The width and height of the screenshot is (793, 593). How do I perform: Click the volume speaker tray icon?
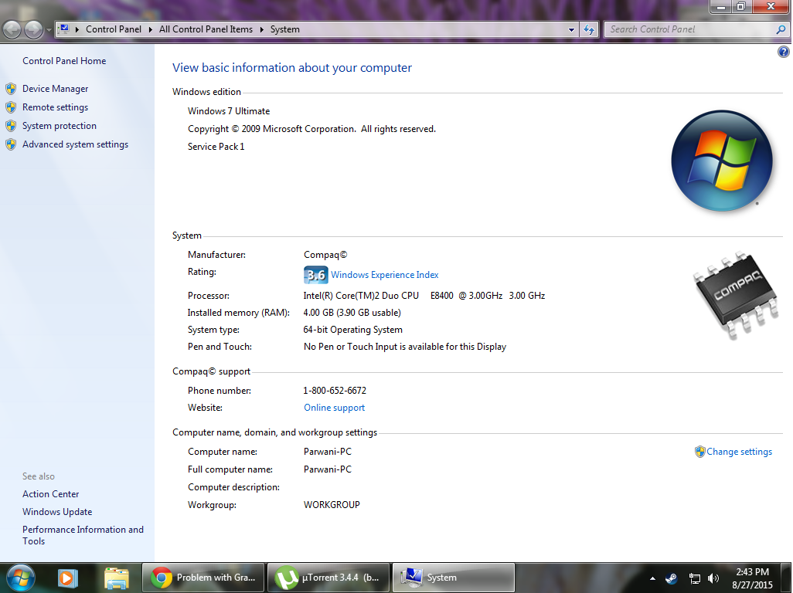coord(713,579)
